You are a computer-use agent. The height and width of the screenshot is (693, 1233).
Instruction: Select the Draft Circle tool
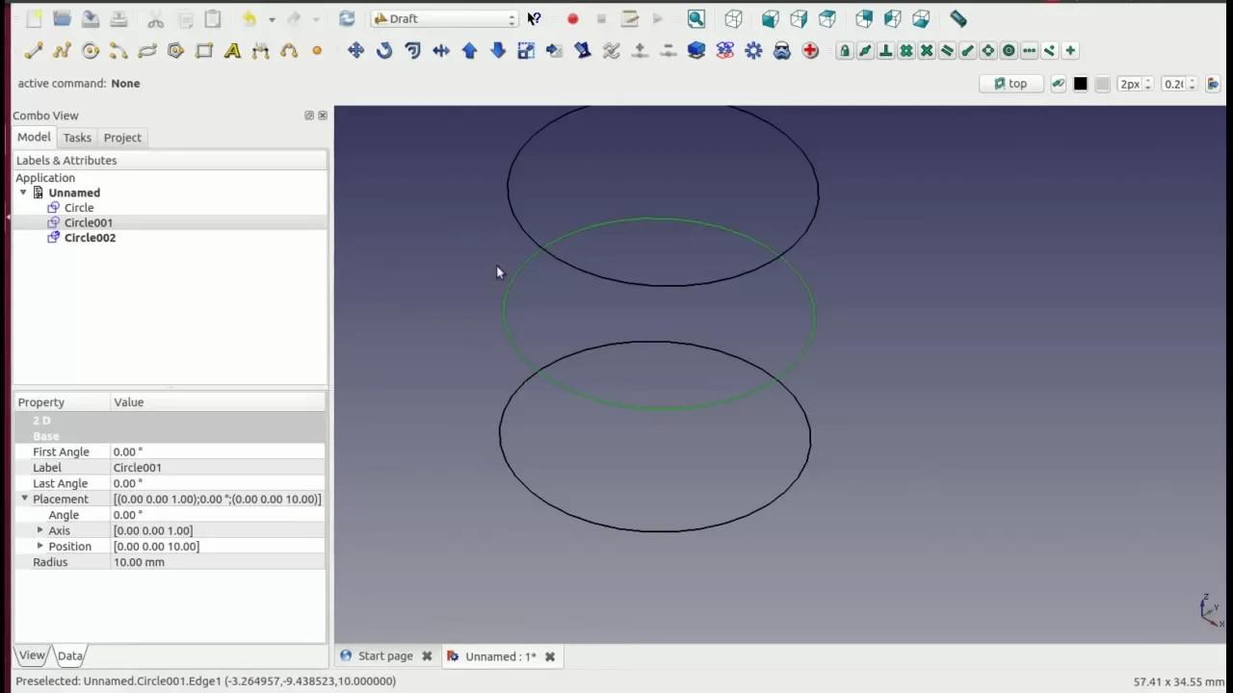[91, 51]
